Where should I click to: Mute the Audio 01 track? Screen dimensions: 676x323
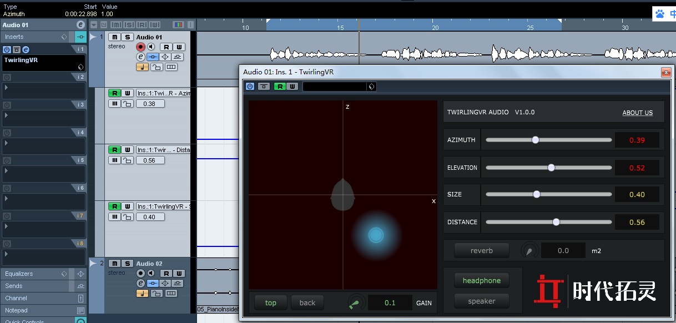click(x=114, y=37)
